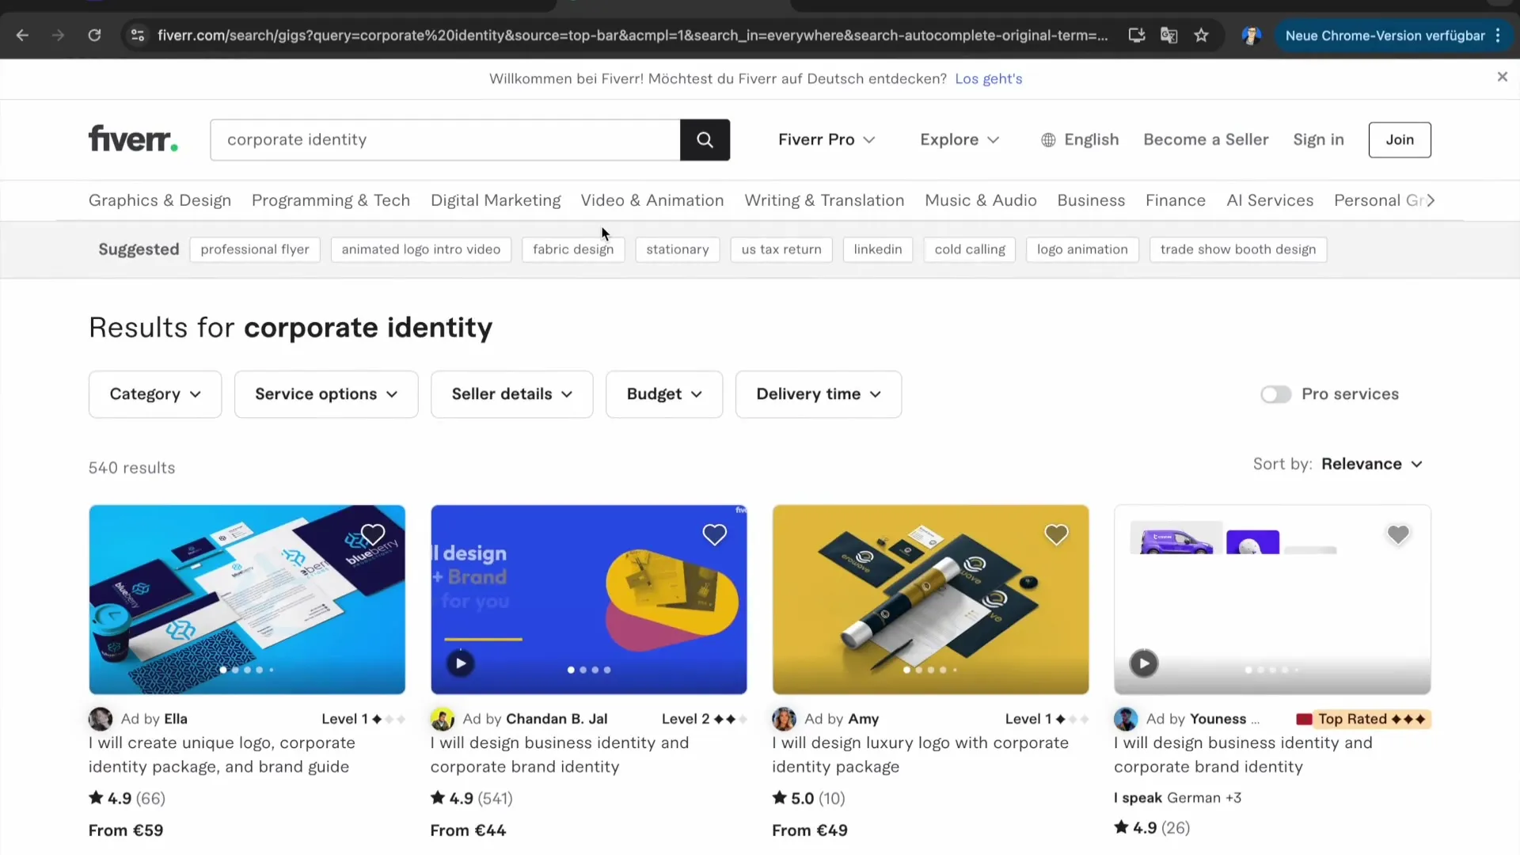Change Sort by Relevance dropdown
This screenshot has height=855, width=1520.
pyautogui.click(x=1371, y=464)
